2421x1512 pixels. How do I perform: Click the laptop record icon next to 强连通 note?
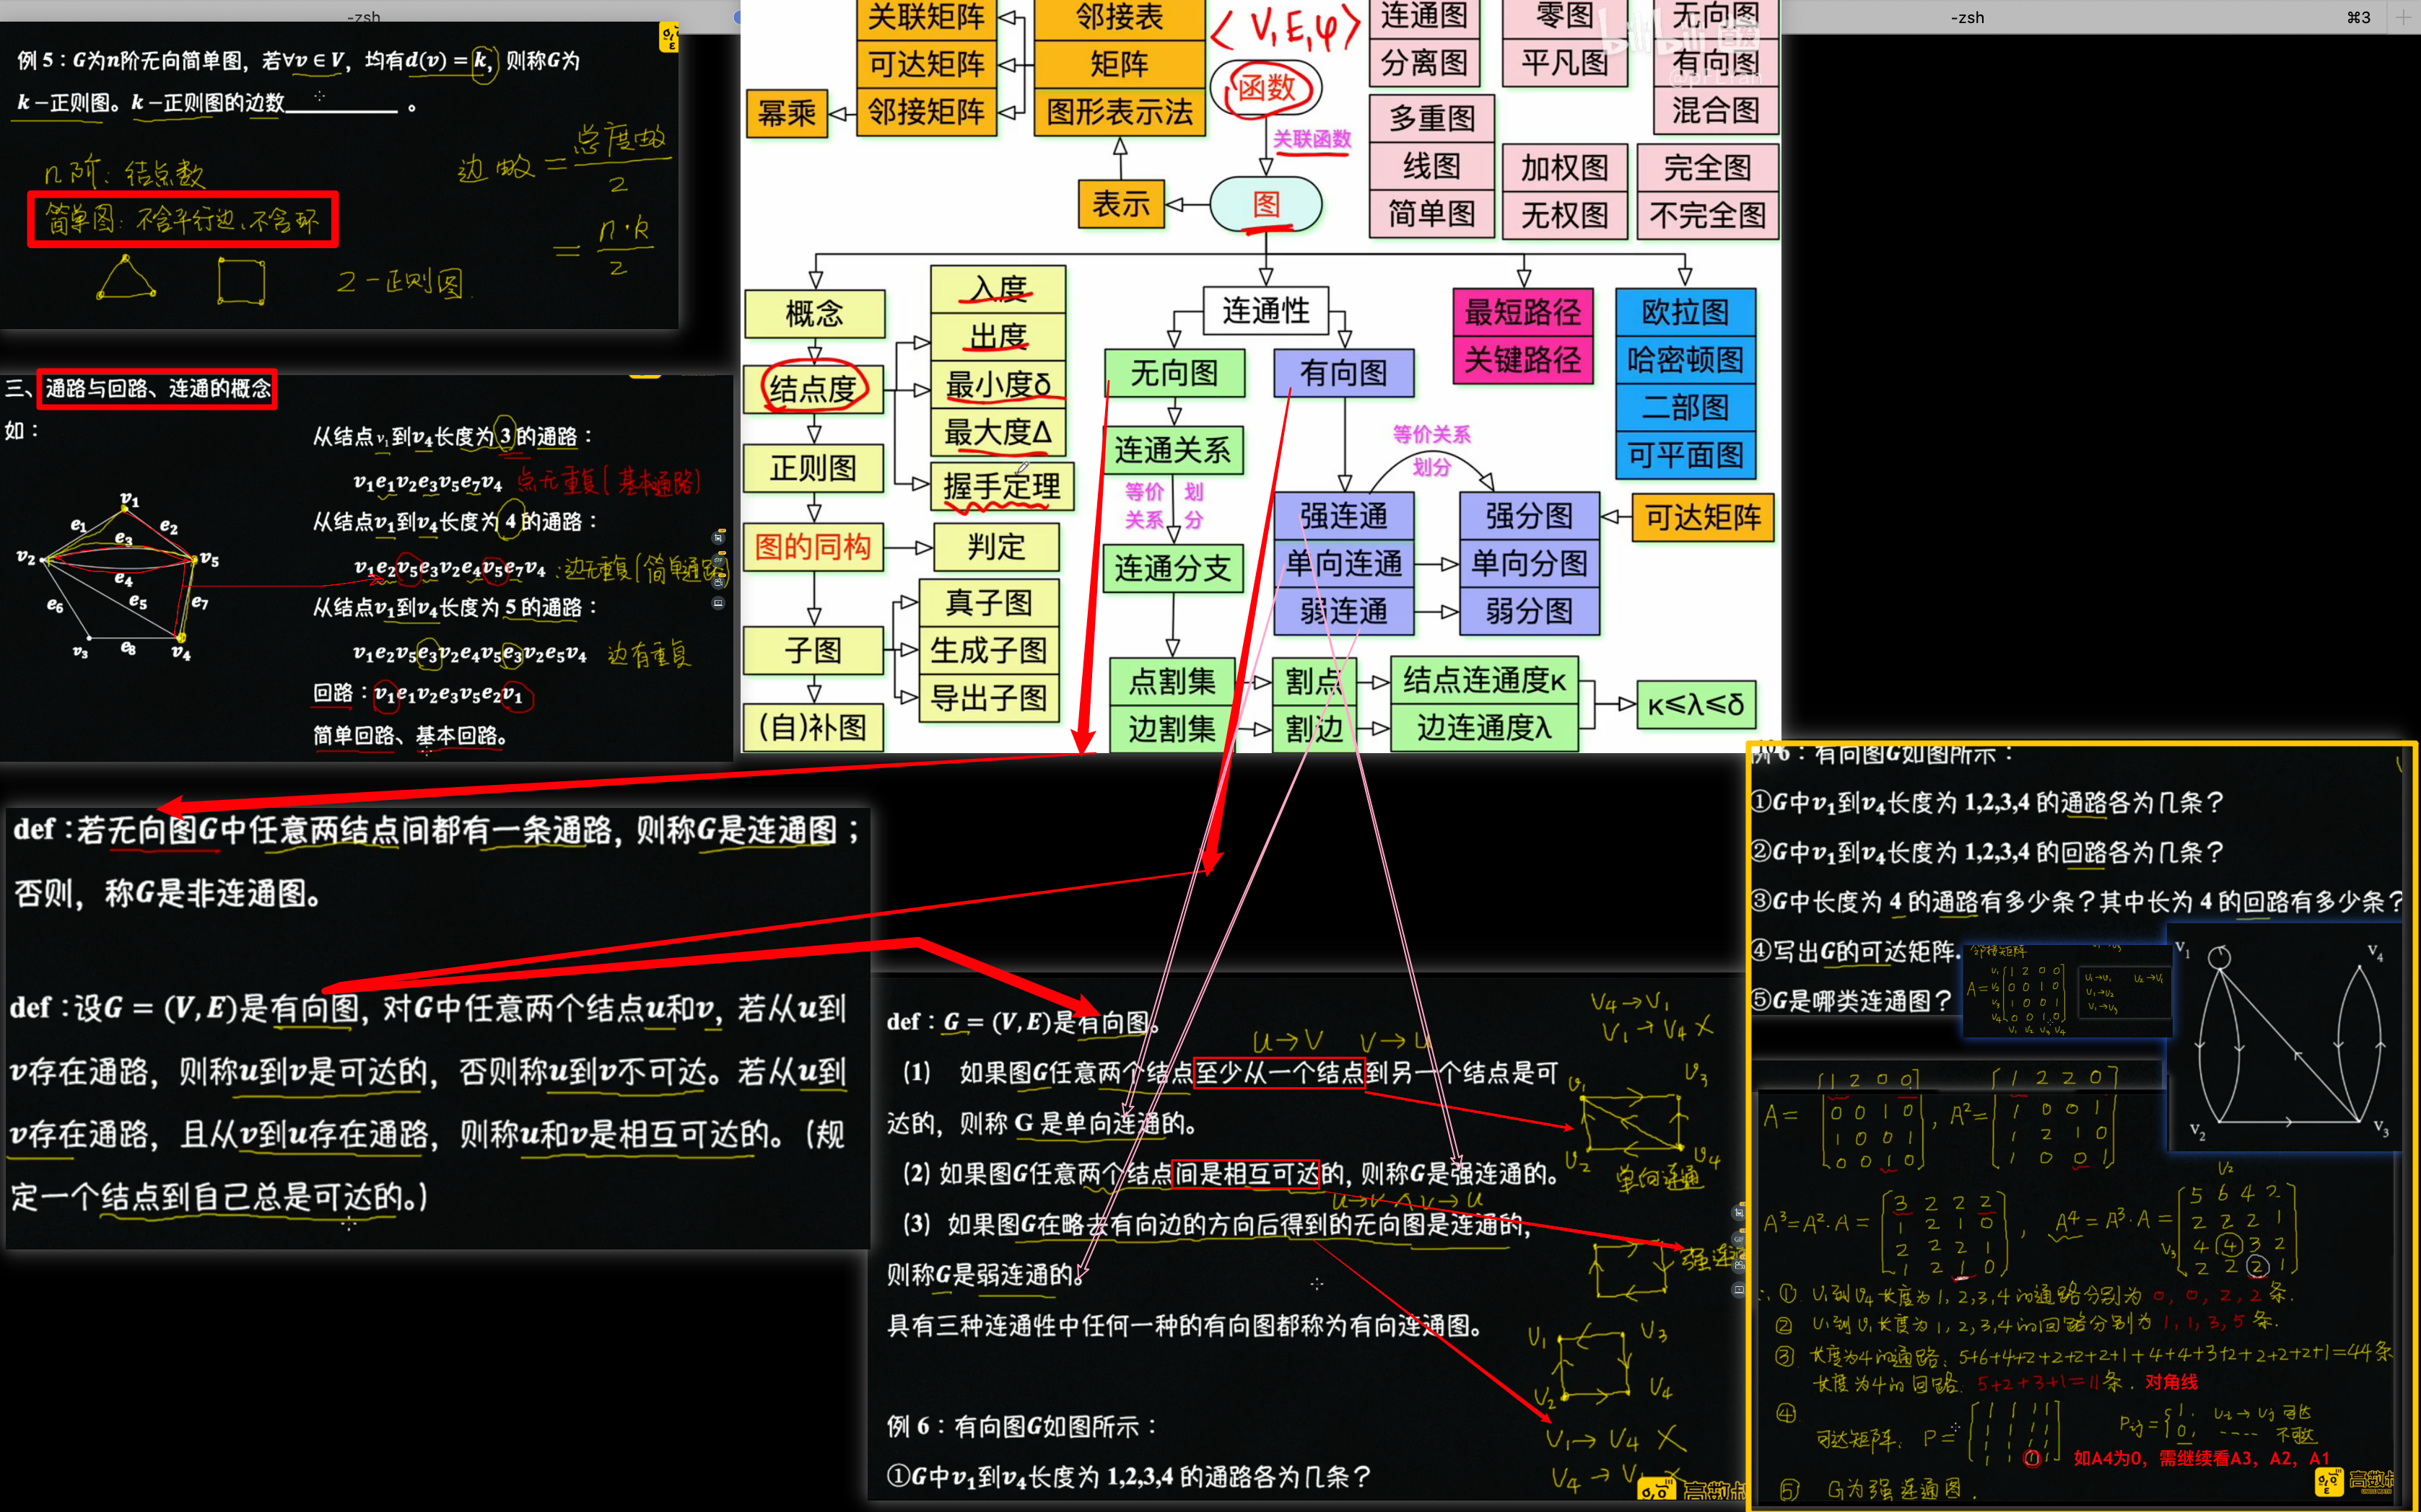pyautogui.click(x=1739, y=1290)
